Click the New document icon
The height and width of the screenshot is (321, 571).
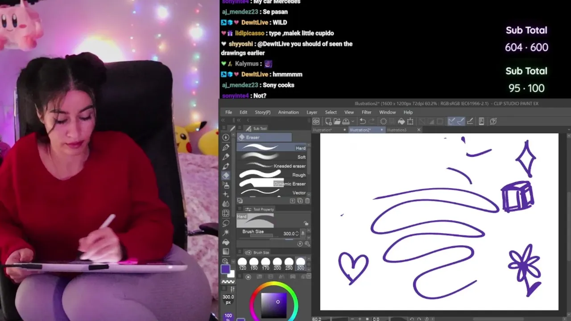(x=328, y=121)
